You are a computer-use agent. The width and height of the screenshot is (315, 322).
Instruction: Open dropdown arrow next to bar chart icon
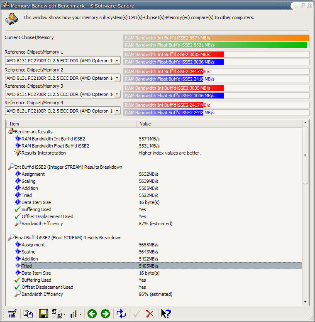coord(81,314)
